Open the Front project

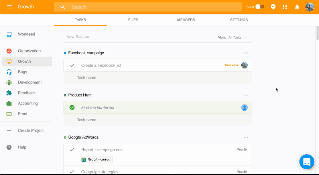[27, 114]
